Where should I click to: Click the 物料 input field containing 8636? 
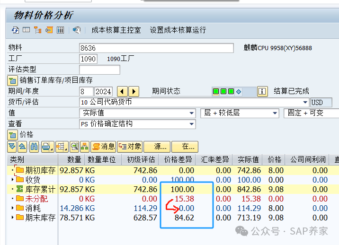click(156, 48)
